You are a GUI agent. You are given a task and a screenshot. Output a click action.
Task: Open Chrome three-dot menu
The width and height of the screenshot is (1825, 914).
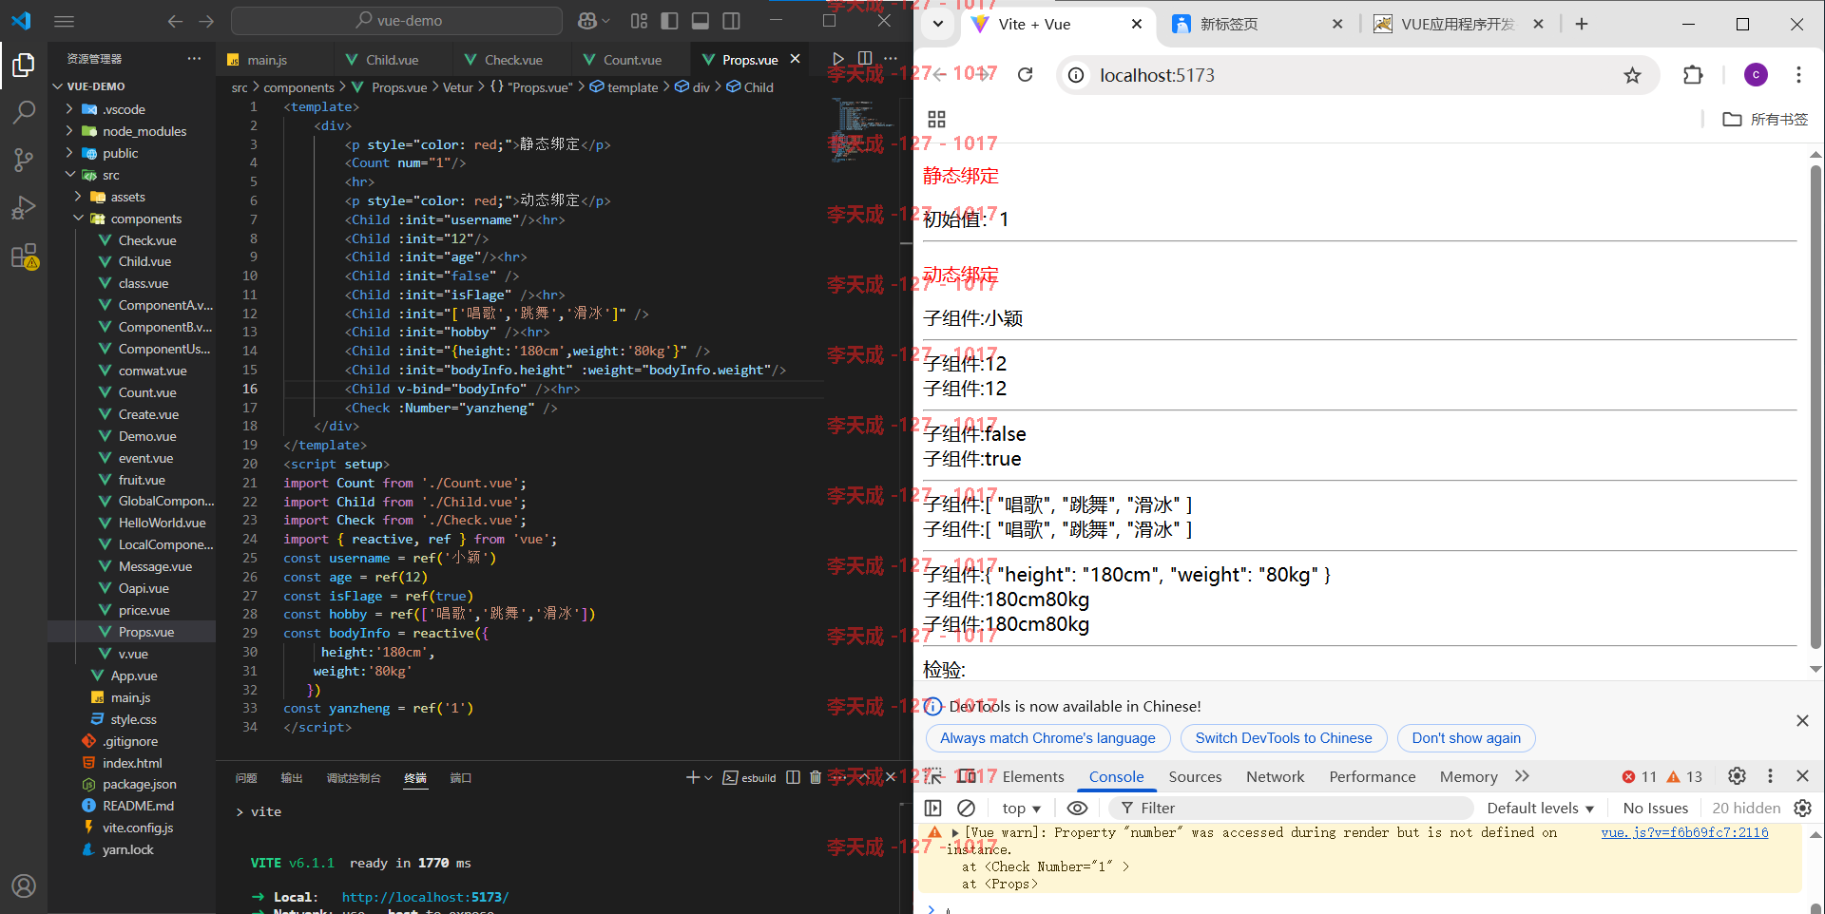pyautogui.click(x=1798, y=75)
